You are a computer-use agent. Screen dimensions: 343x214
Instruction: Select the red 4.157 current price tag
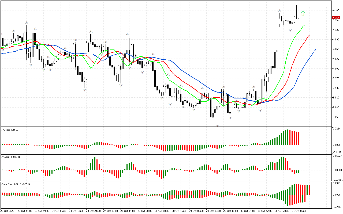point(336,18)
